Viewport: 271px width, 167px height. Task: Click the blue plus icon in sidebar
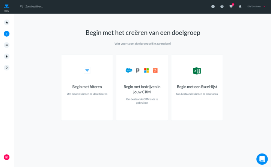pyautogui.click(x=6, y=34)
